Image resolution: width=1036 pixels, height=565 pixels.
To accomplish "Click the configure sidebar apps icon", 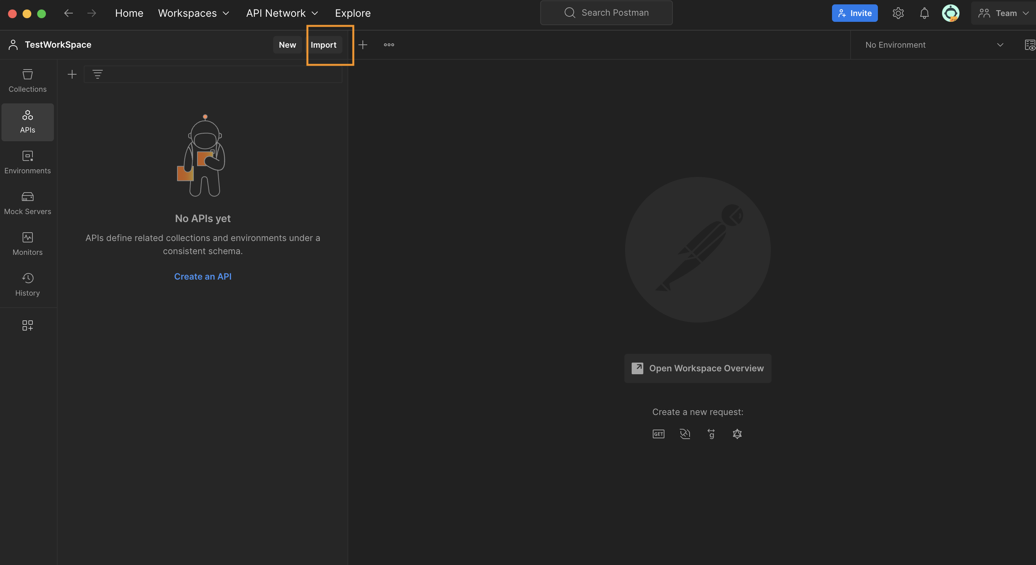I will tap(27, 325).
